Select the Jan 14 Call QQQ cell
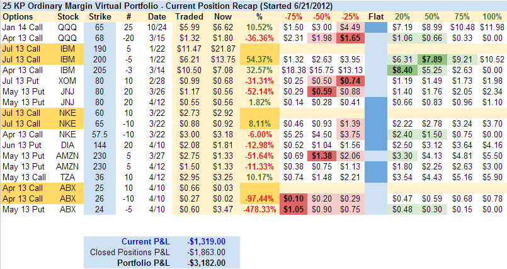The image size is (507, 269). pos(19,28)
